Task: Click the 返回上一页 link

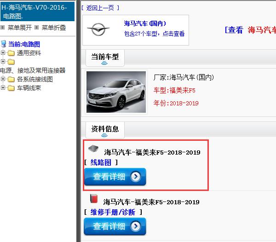Action: pos(100,8)
